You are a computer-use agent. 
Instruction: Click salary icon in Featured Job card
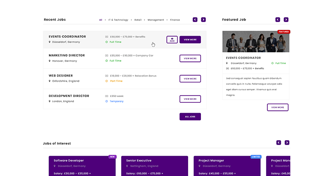coord(228,68)
